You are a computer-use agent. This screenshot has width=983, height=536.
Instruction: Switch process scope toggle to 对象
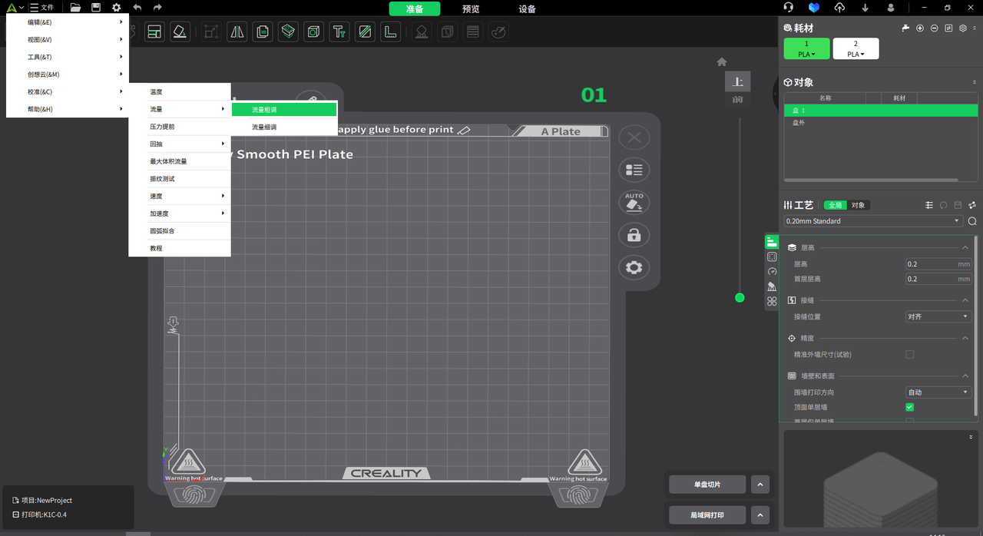pos(858,205)
